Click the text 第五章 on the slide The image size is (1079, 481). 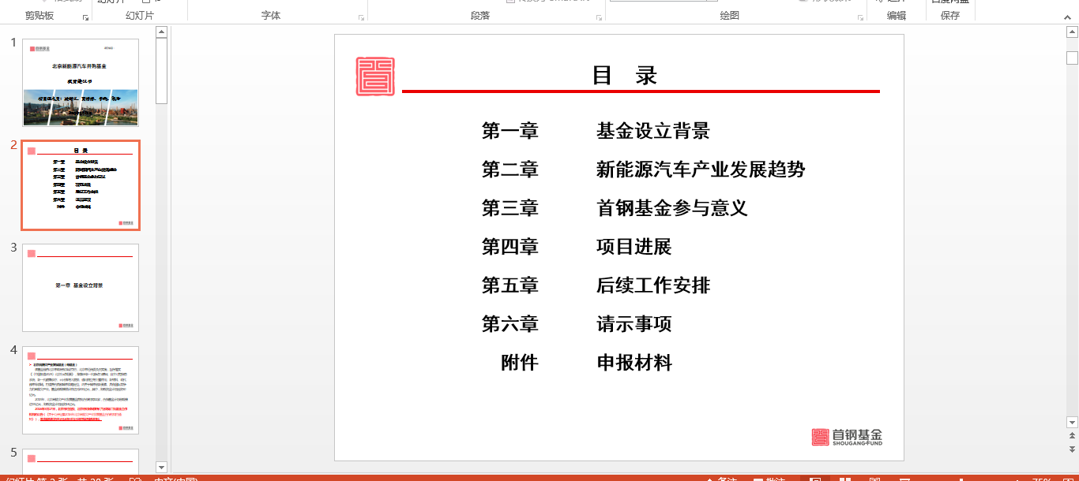[510, 285]
